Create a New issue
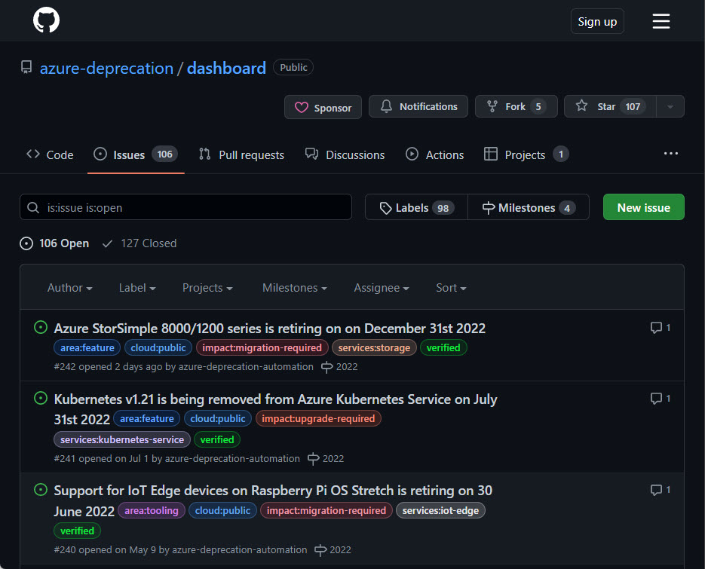The width and height of the screenshot is (705, 569). click(643, 207)
